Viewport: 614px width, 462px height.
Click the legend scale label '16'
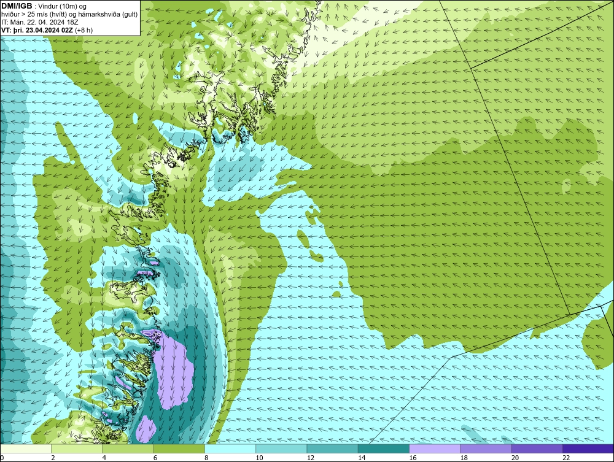(413, 458)
